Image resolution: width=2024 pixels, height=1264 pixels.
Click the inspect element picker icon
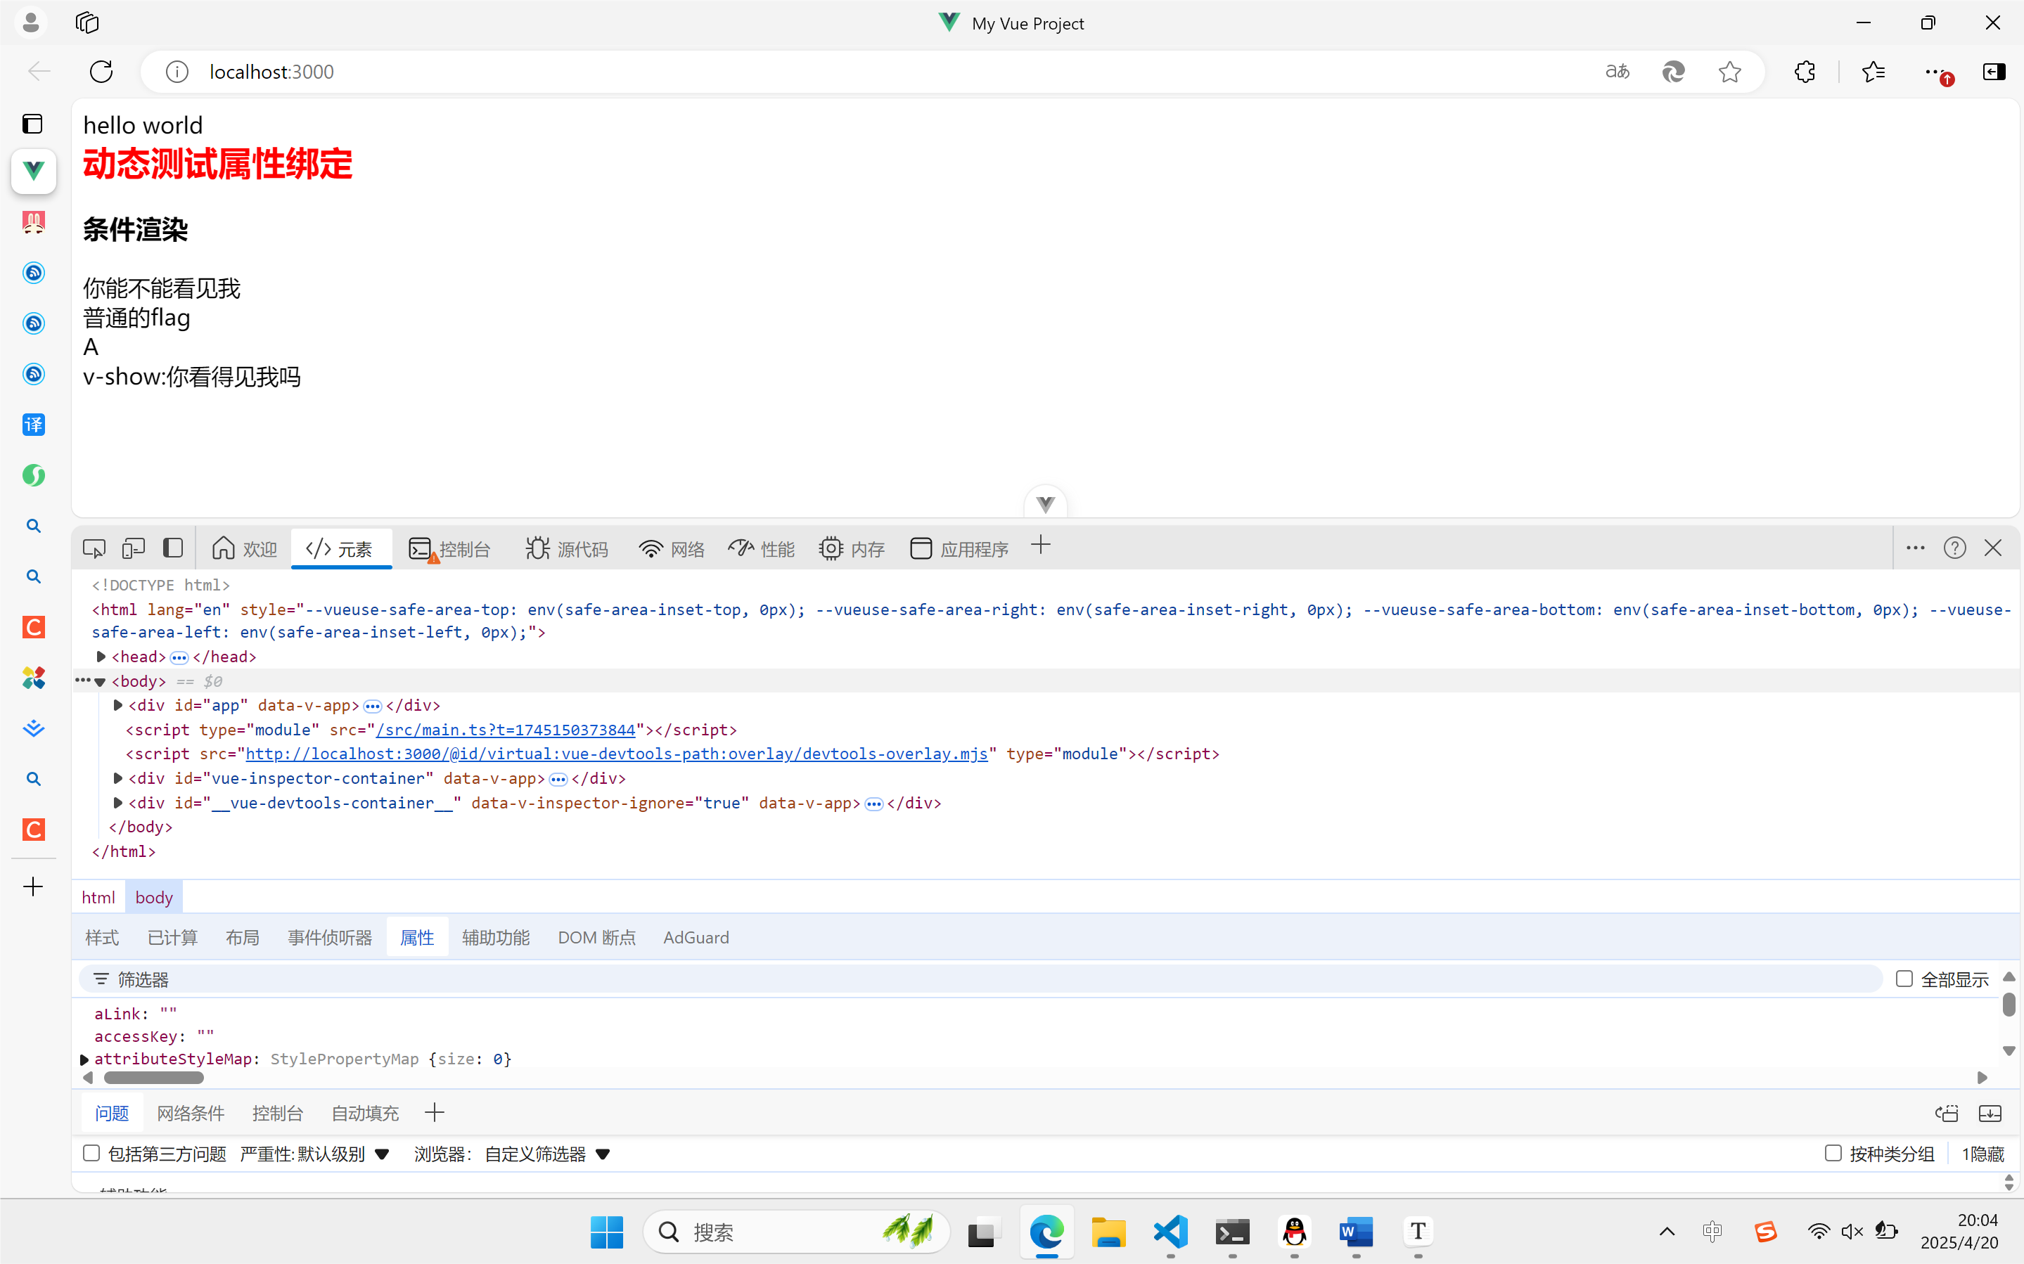point(94,548)
